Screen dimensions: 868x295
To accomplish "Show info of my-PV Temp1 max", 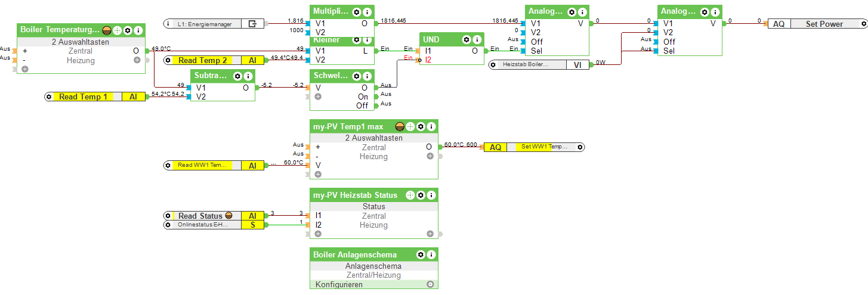I will click(431, 126).
